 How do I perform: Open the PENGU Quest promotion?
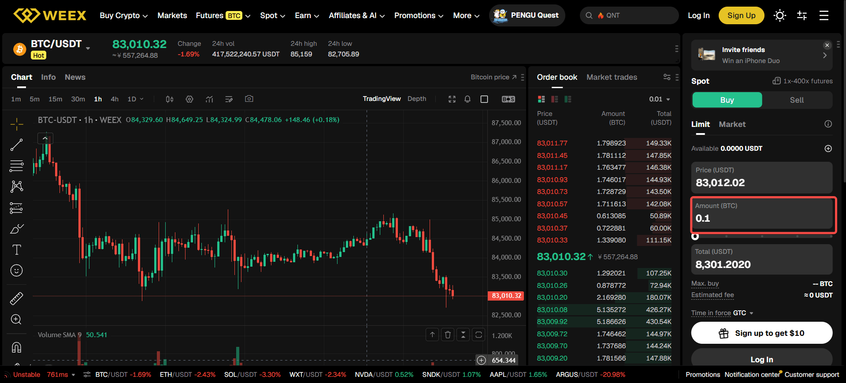click(x=527, y=15)
